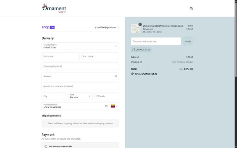Click the Shop Pay logo
Viewport: 237px width, 148px height.
point(48,27)
